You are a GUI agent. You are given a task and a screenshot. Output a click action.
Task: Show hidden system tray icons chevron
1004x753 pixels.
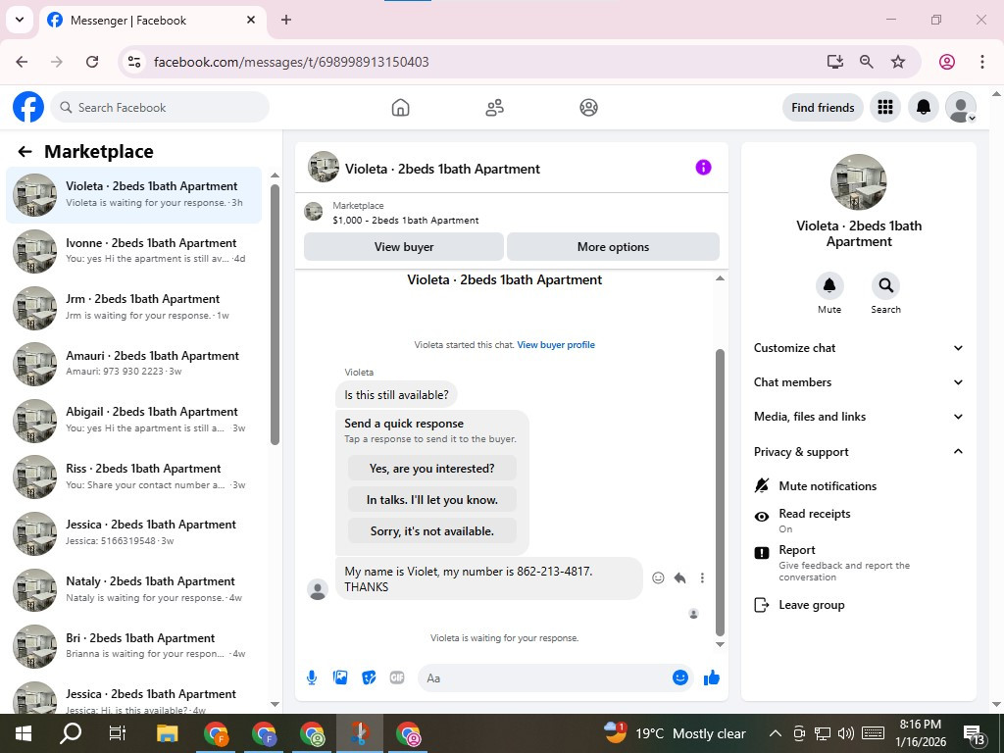775,733
